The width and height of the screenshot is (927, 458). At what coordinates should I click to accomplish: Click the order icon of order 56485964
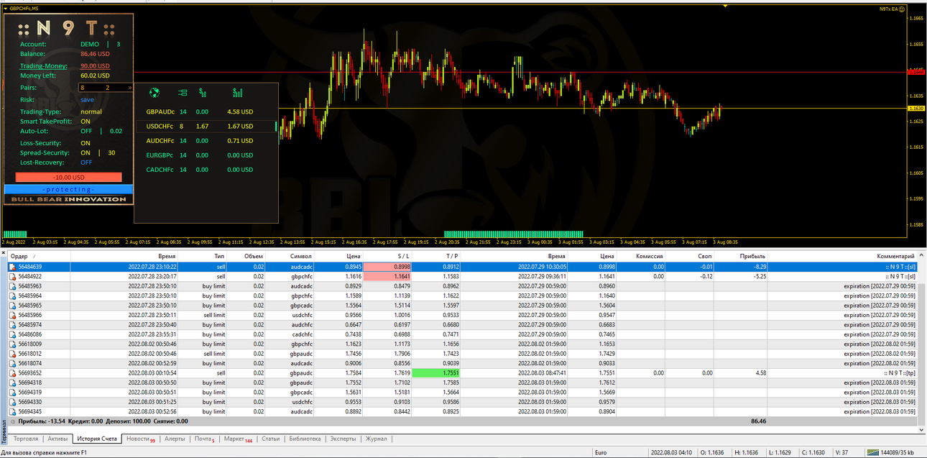tap(12, 296)
